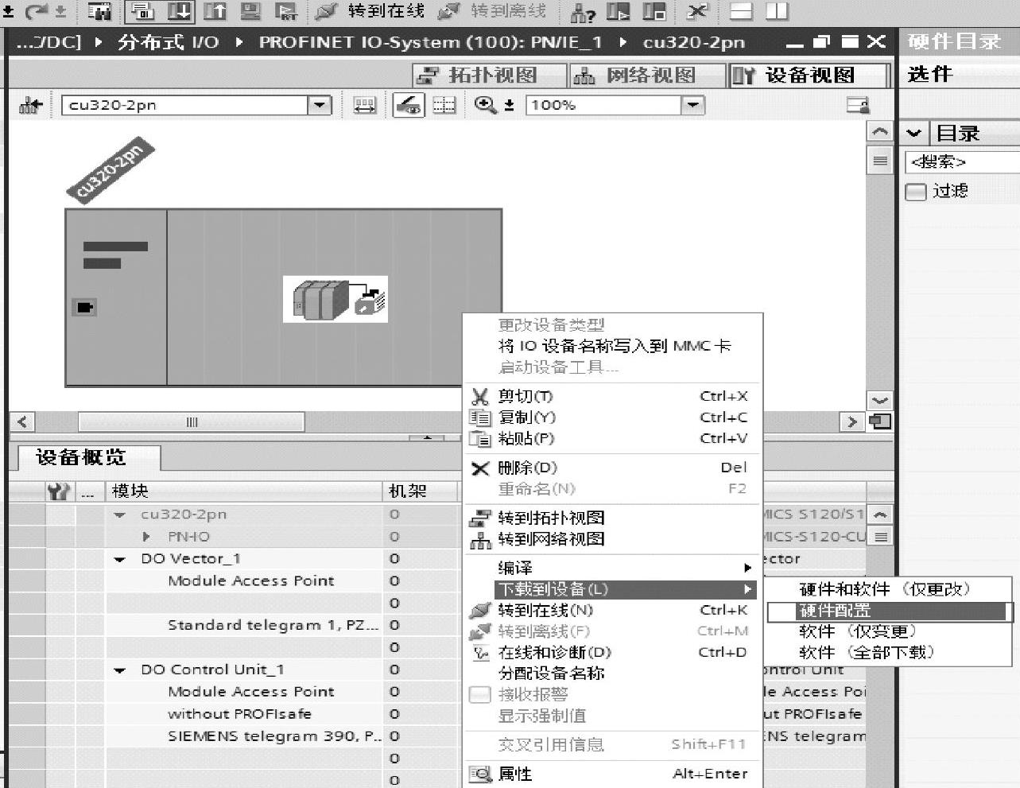
Task: Click the cu320-2pn device image in the rack
Action: [x=335, y=299]
